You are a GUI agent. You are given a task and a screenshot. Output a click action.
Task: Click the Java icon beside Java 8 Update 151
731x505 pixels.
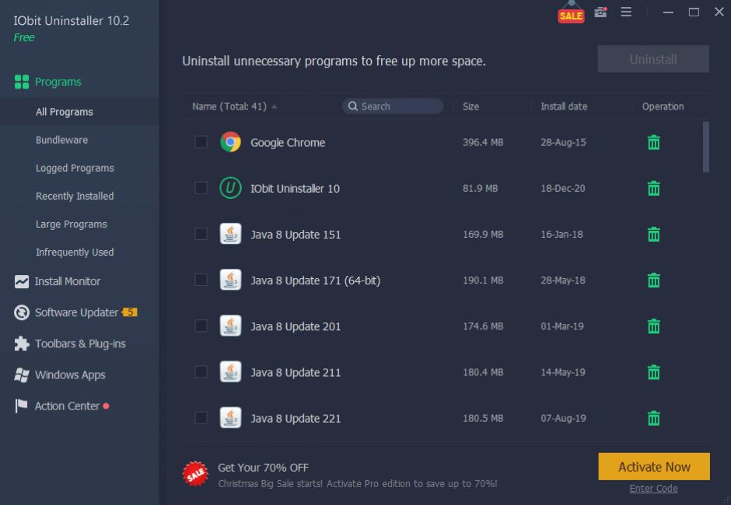230,234
